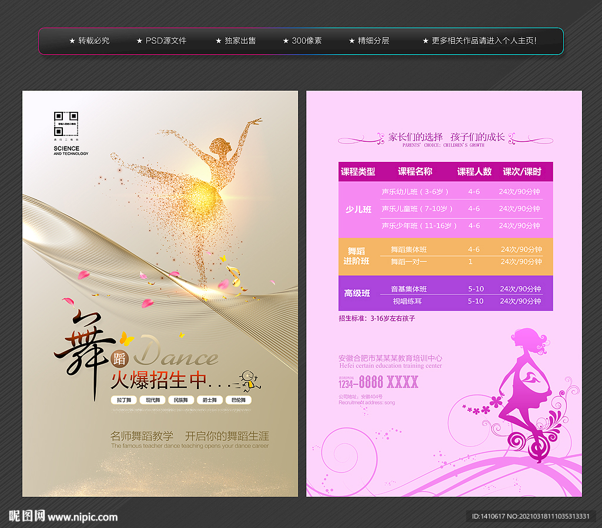Screen dimensions: 602x528
Task: Click the ★ 精细分层 banner item
Action: click(369, 41)
